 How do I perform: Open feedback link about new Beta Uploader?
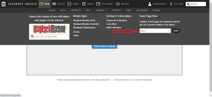click(x=83, y=80)
